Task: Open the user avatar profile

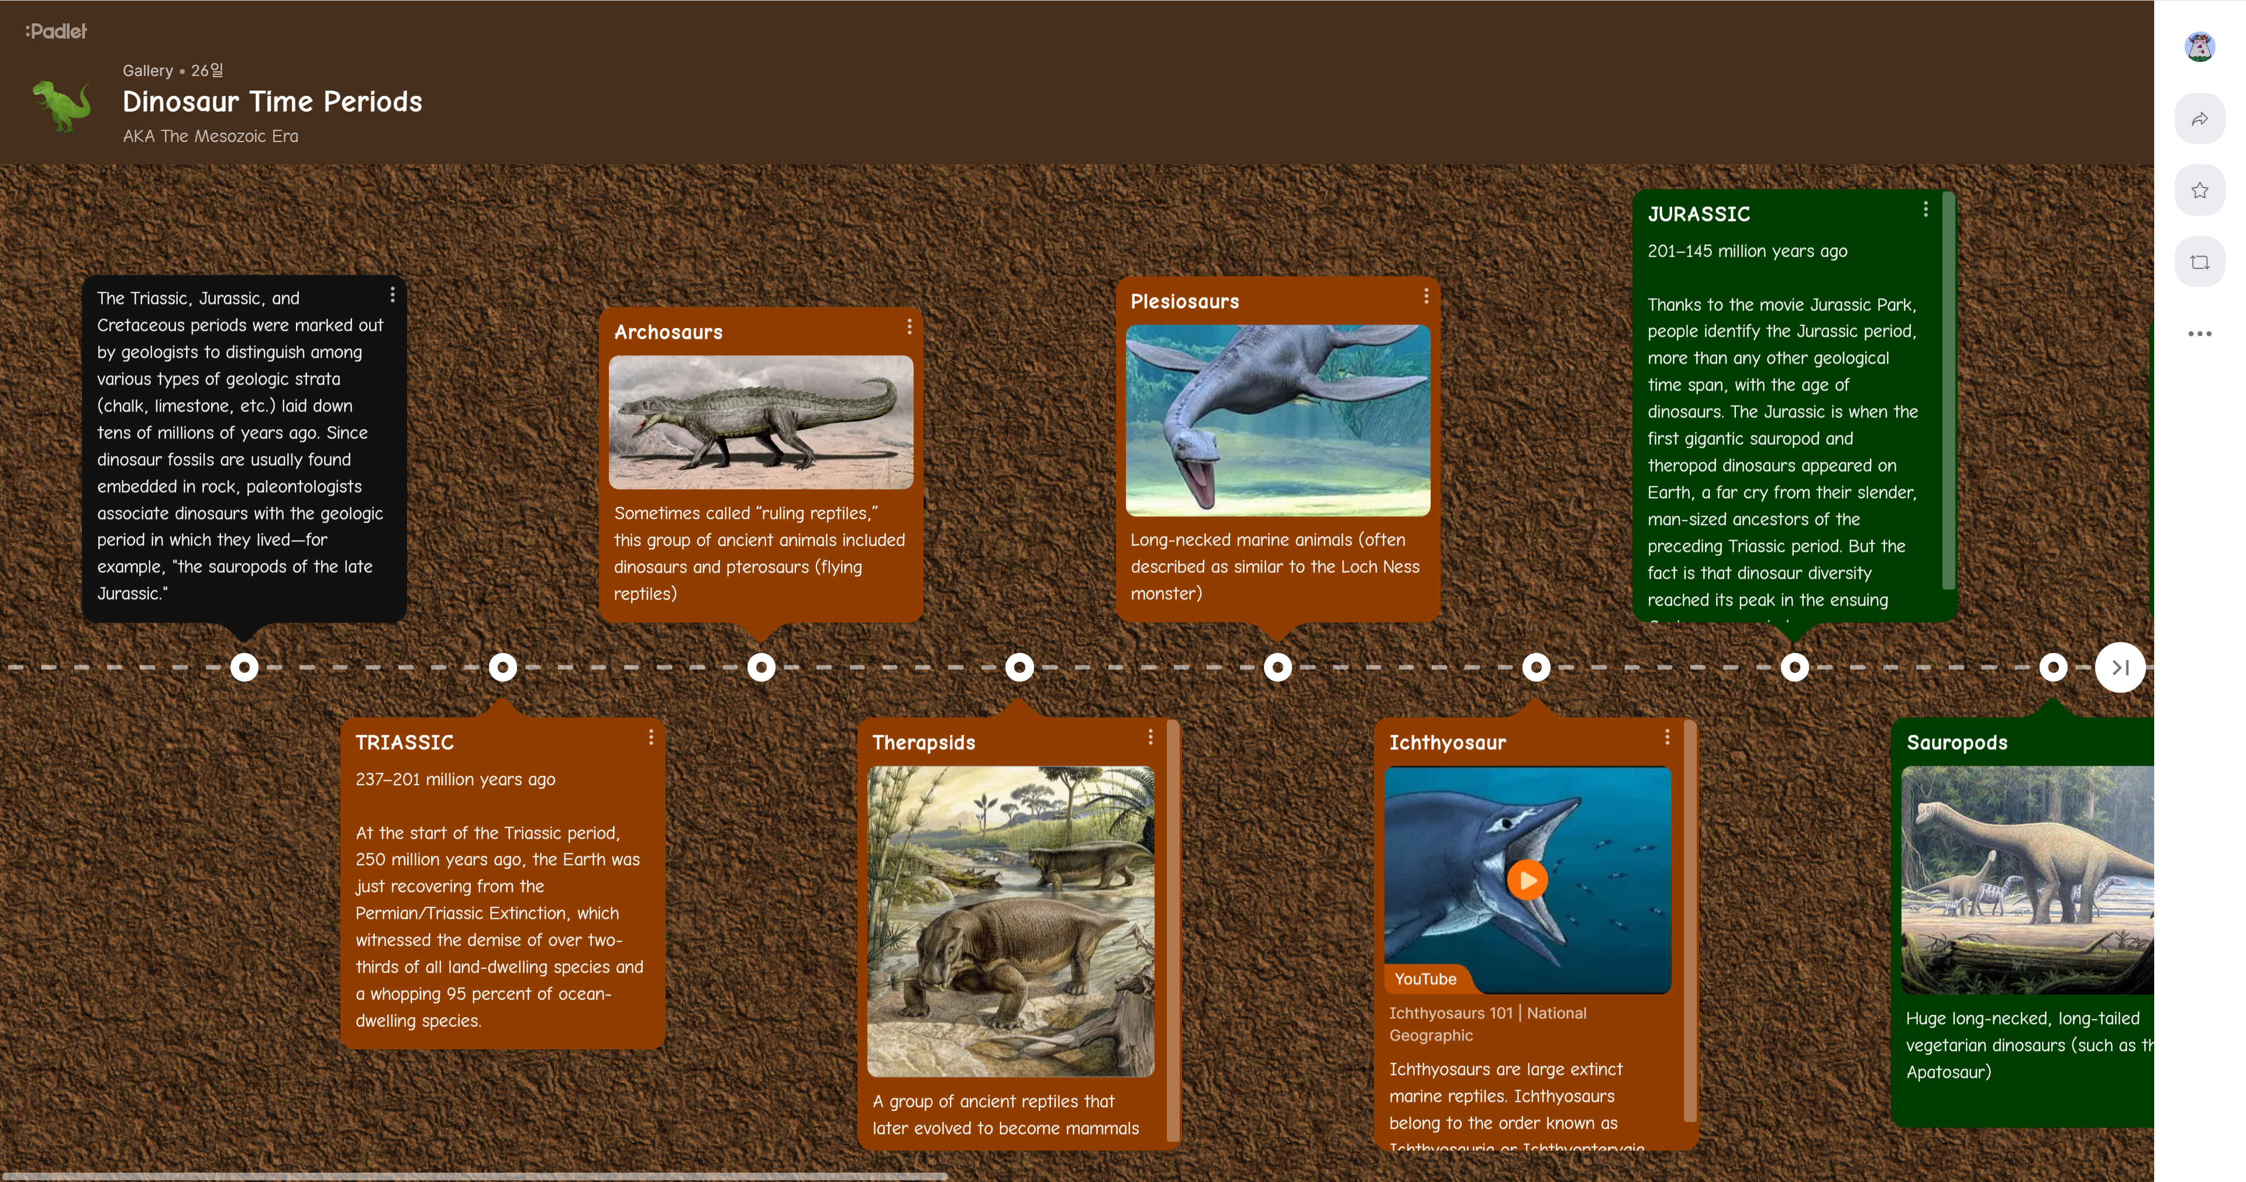Action: (x=2199, y=46)
